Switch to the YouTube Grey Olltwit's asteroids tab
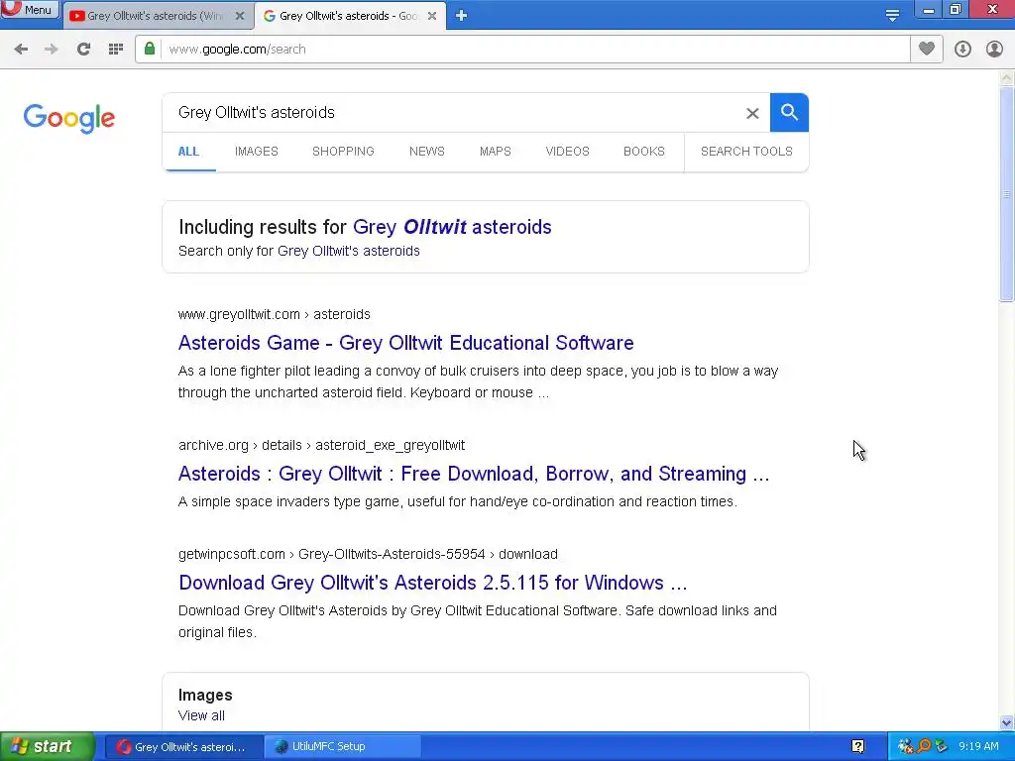 (x=154, y=16)
